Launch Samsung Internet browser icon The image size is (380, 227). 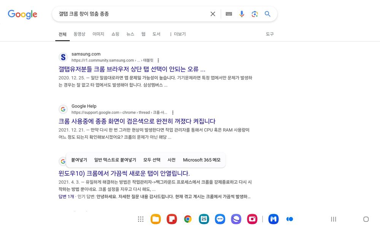click(236, 219)
